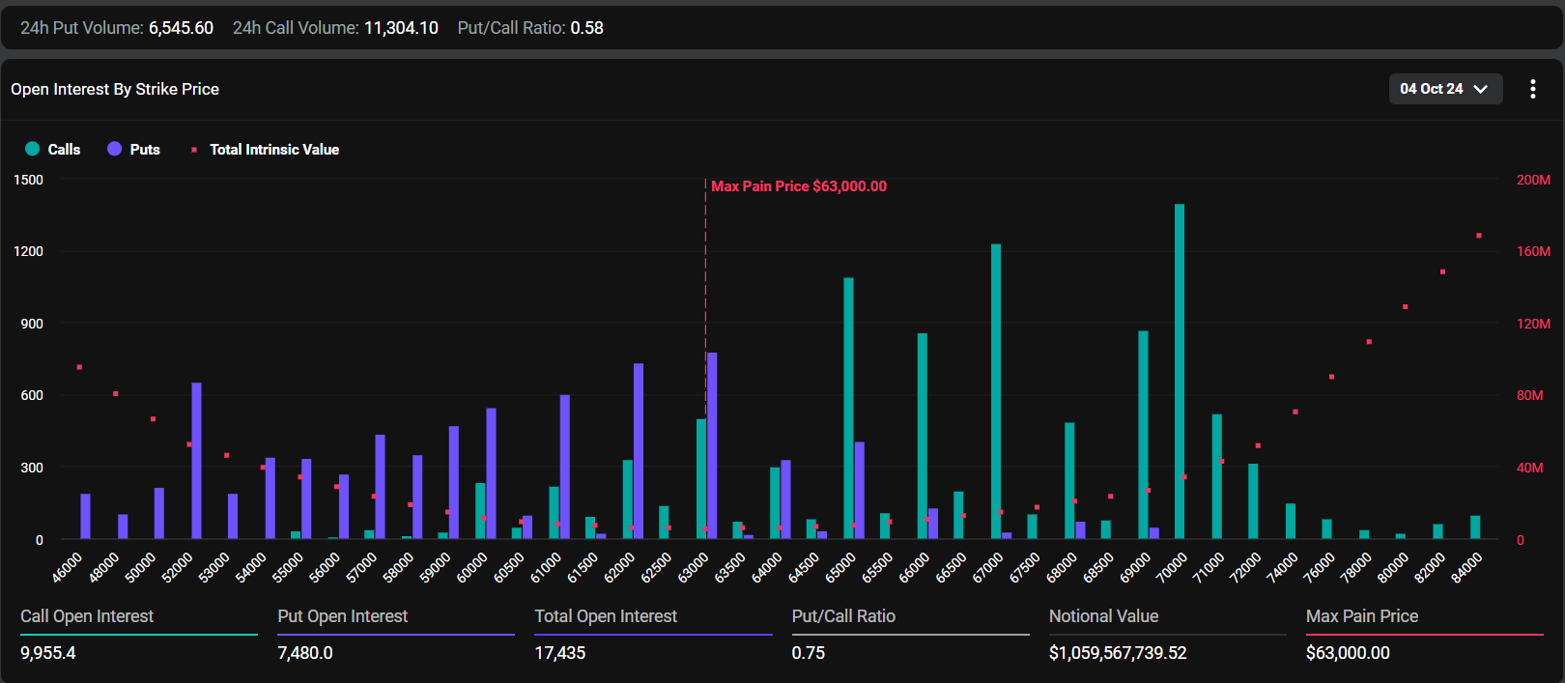Open the three-dot chart options menu
The image size is (1565, 683).
pyautogui.click(x=1532, y=89)
